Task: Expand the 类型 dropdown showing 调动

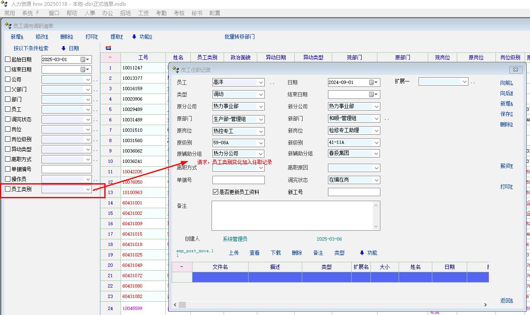Action: click(261, 94)
